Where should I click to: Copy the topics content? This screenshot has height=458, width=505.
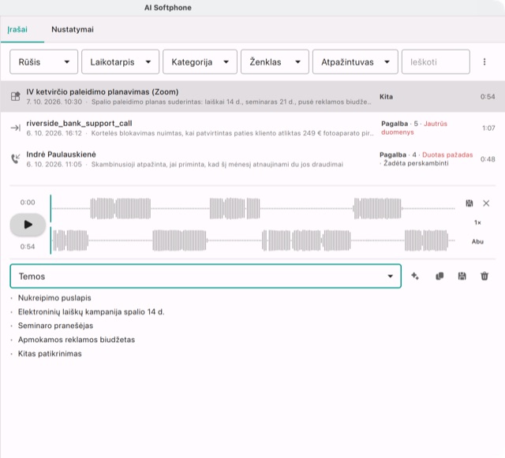[x=440, y=276]
